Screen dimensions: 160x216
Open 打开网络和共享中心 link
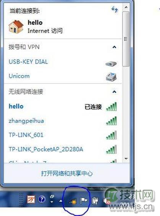point(67,173)
